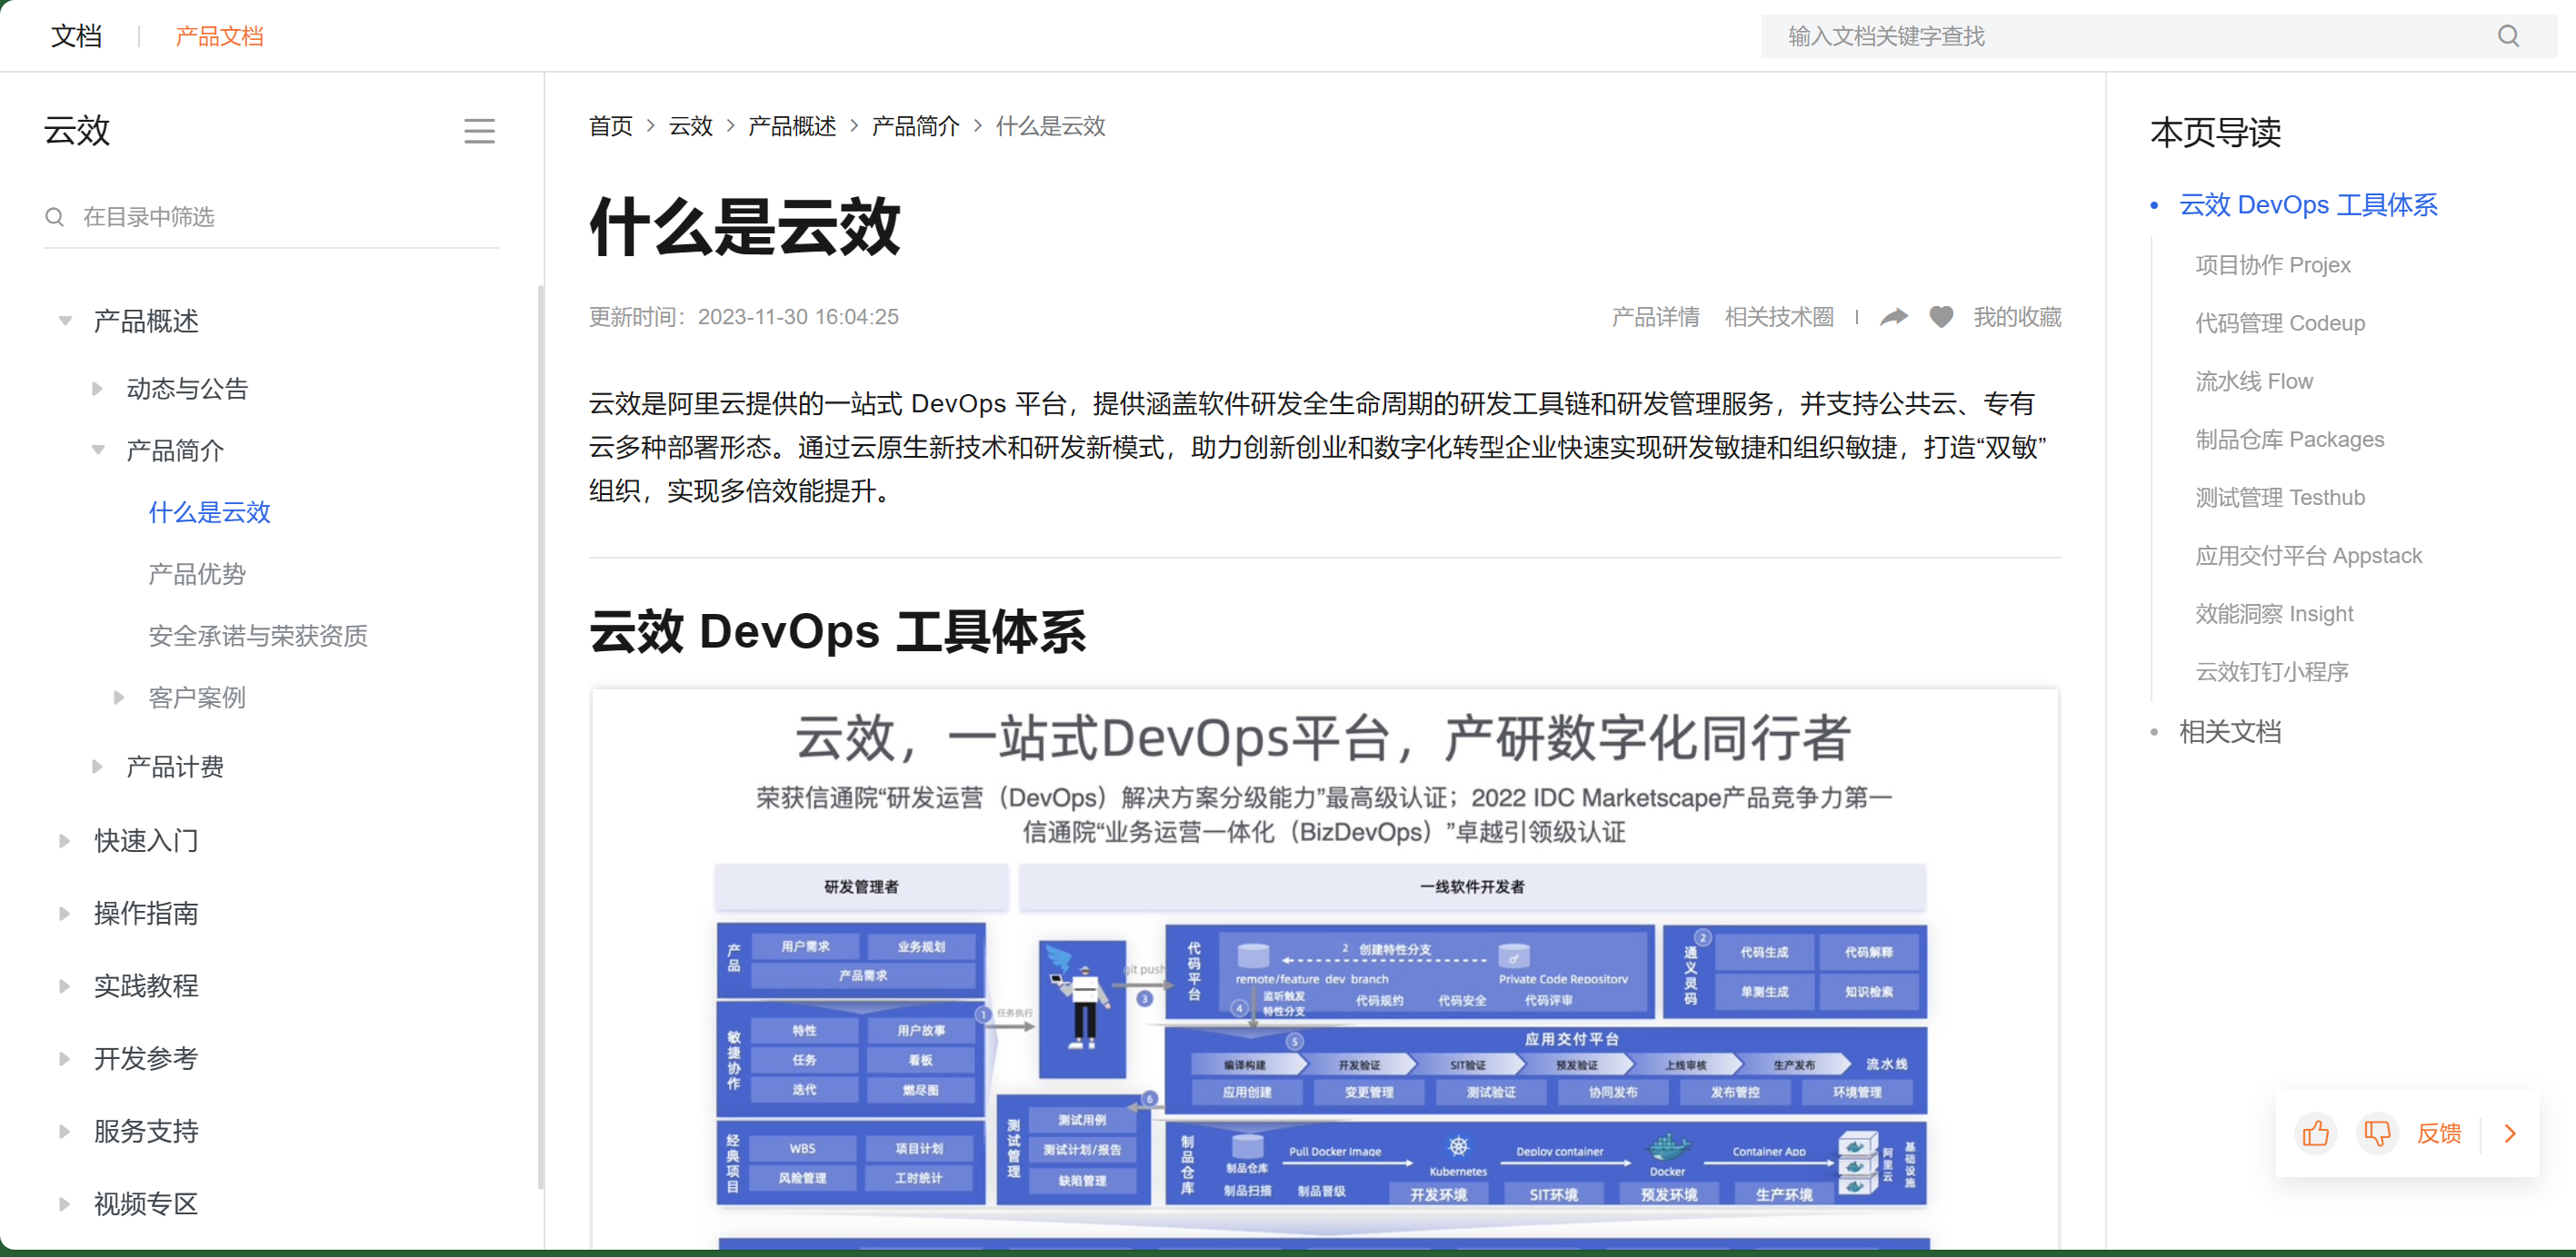Click the catalog filter magnifier icon

click(55, 217)
